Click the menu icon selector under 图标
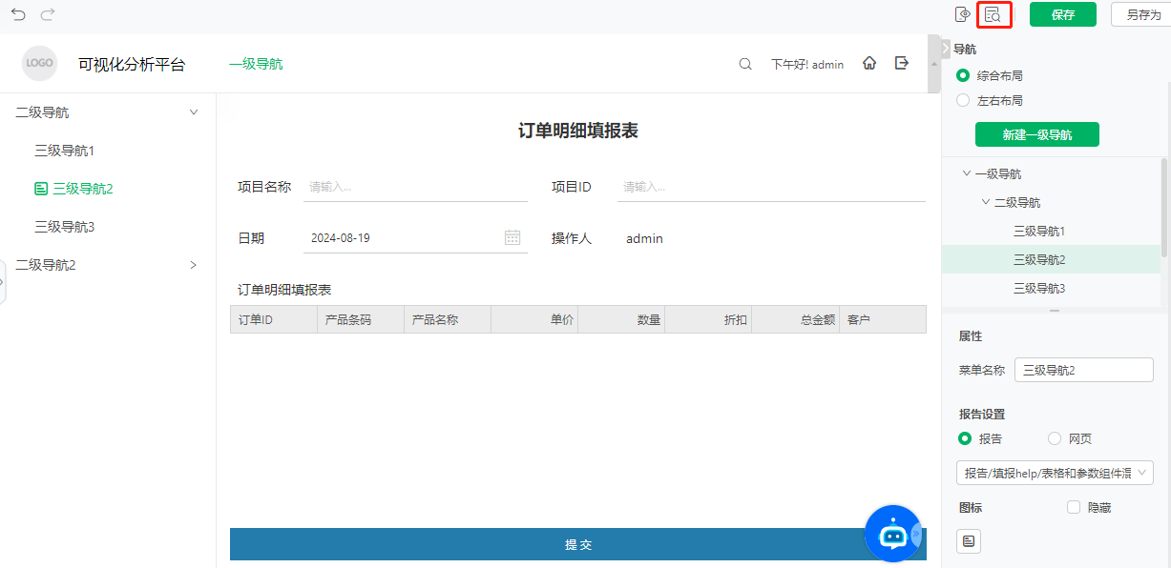 click(x=969, y=541)
